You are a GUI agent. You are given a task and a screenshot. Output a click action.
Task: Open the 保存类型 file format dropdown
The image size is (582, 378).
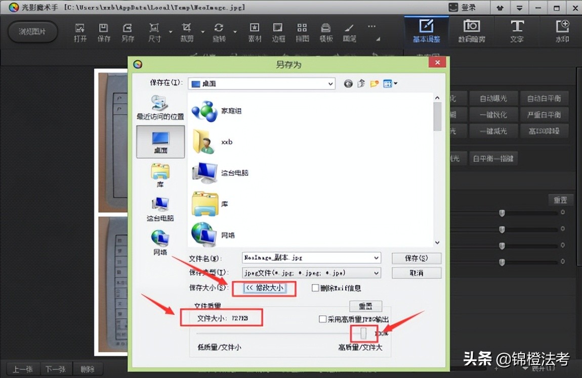377,272
